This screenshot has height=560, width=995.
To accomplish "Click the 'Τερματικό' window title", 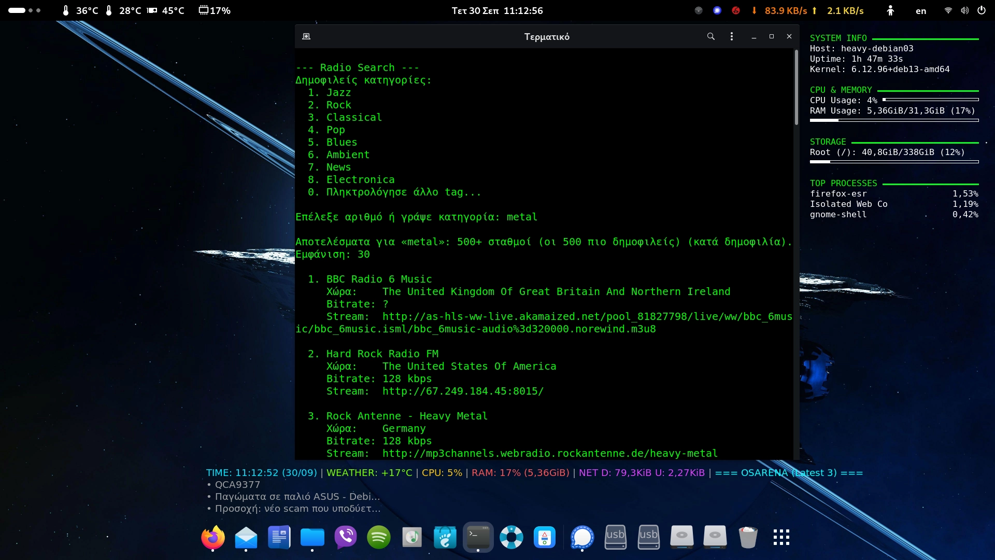I will (547, 37).
